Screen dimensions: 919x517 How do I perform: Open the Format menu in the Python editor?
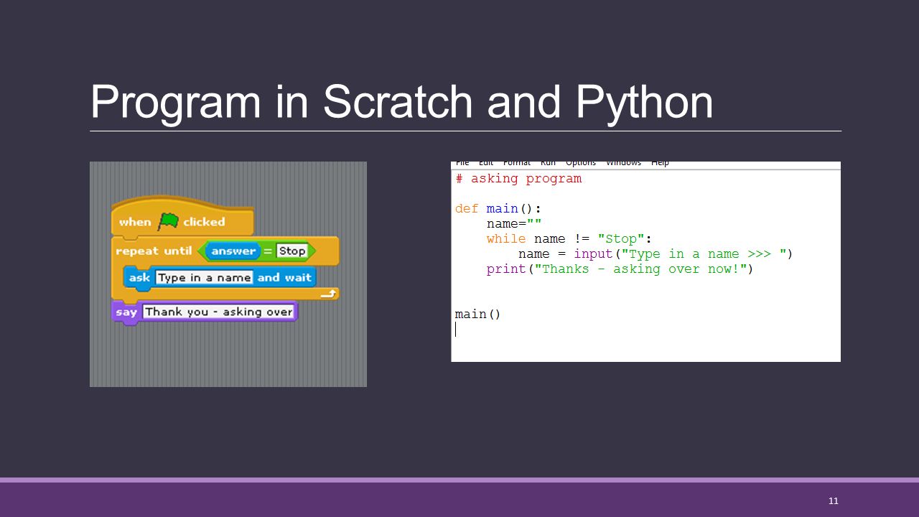coord(517,163)
